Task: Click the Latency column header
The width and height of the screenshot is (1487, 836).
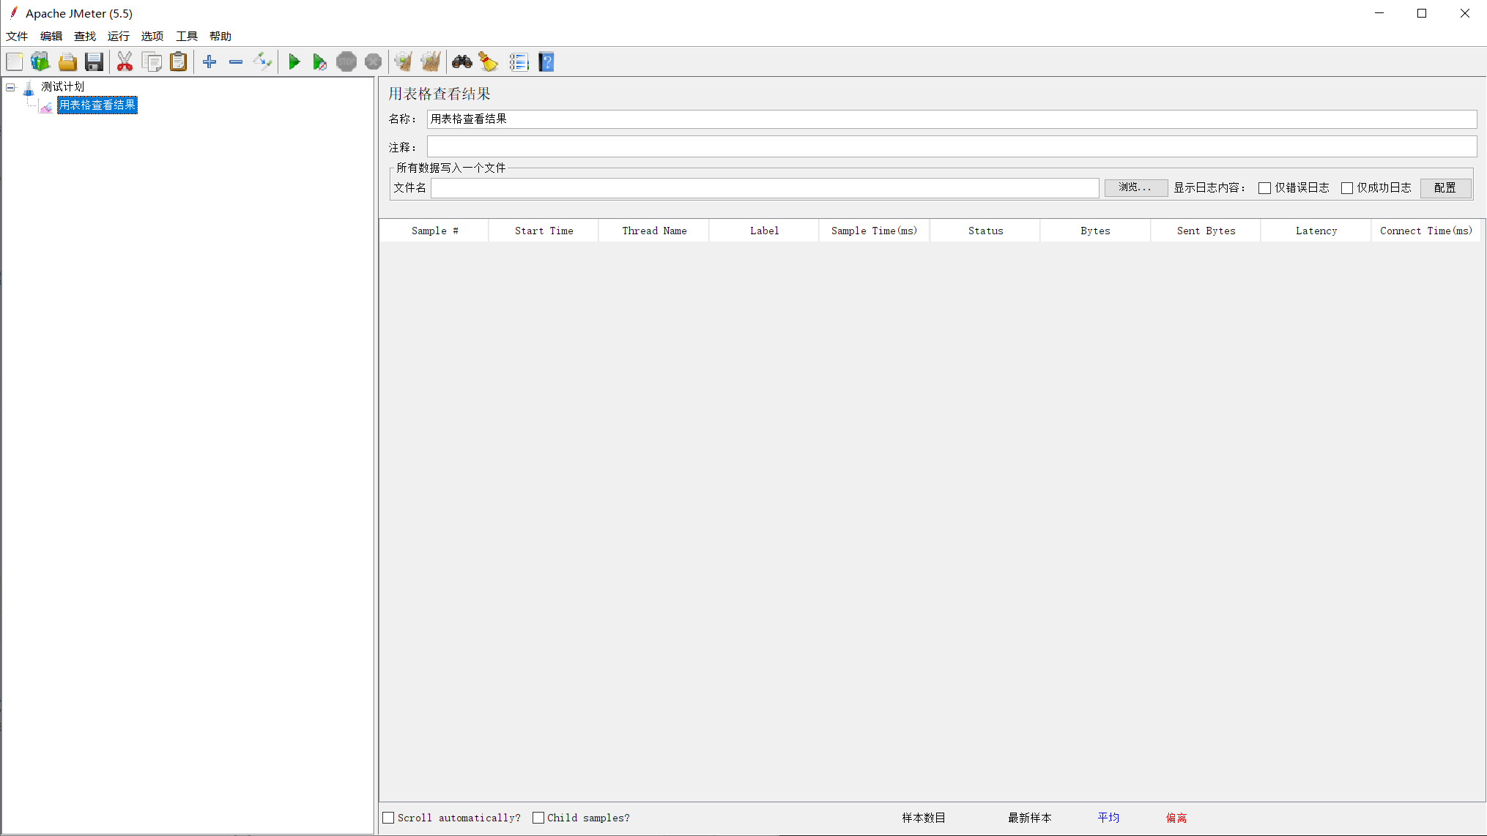Action: click(x=1316, y=231)
